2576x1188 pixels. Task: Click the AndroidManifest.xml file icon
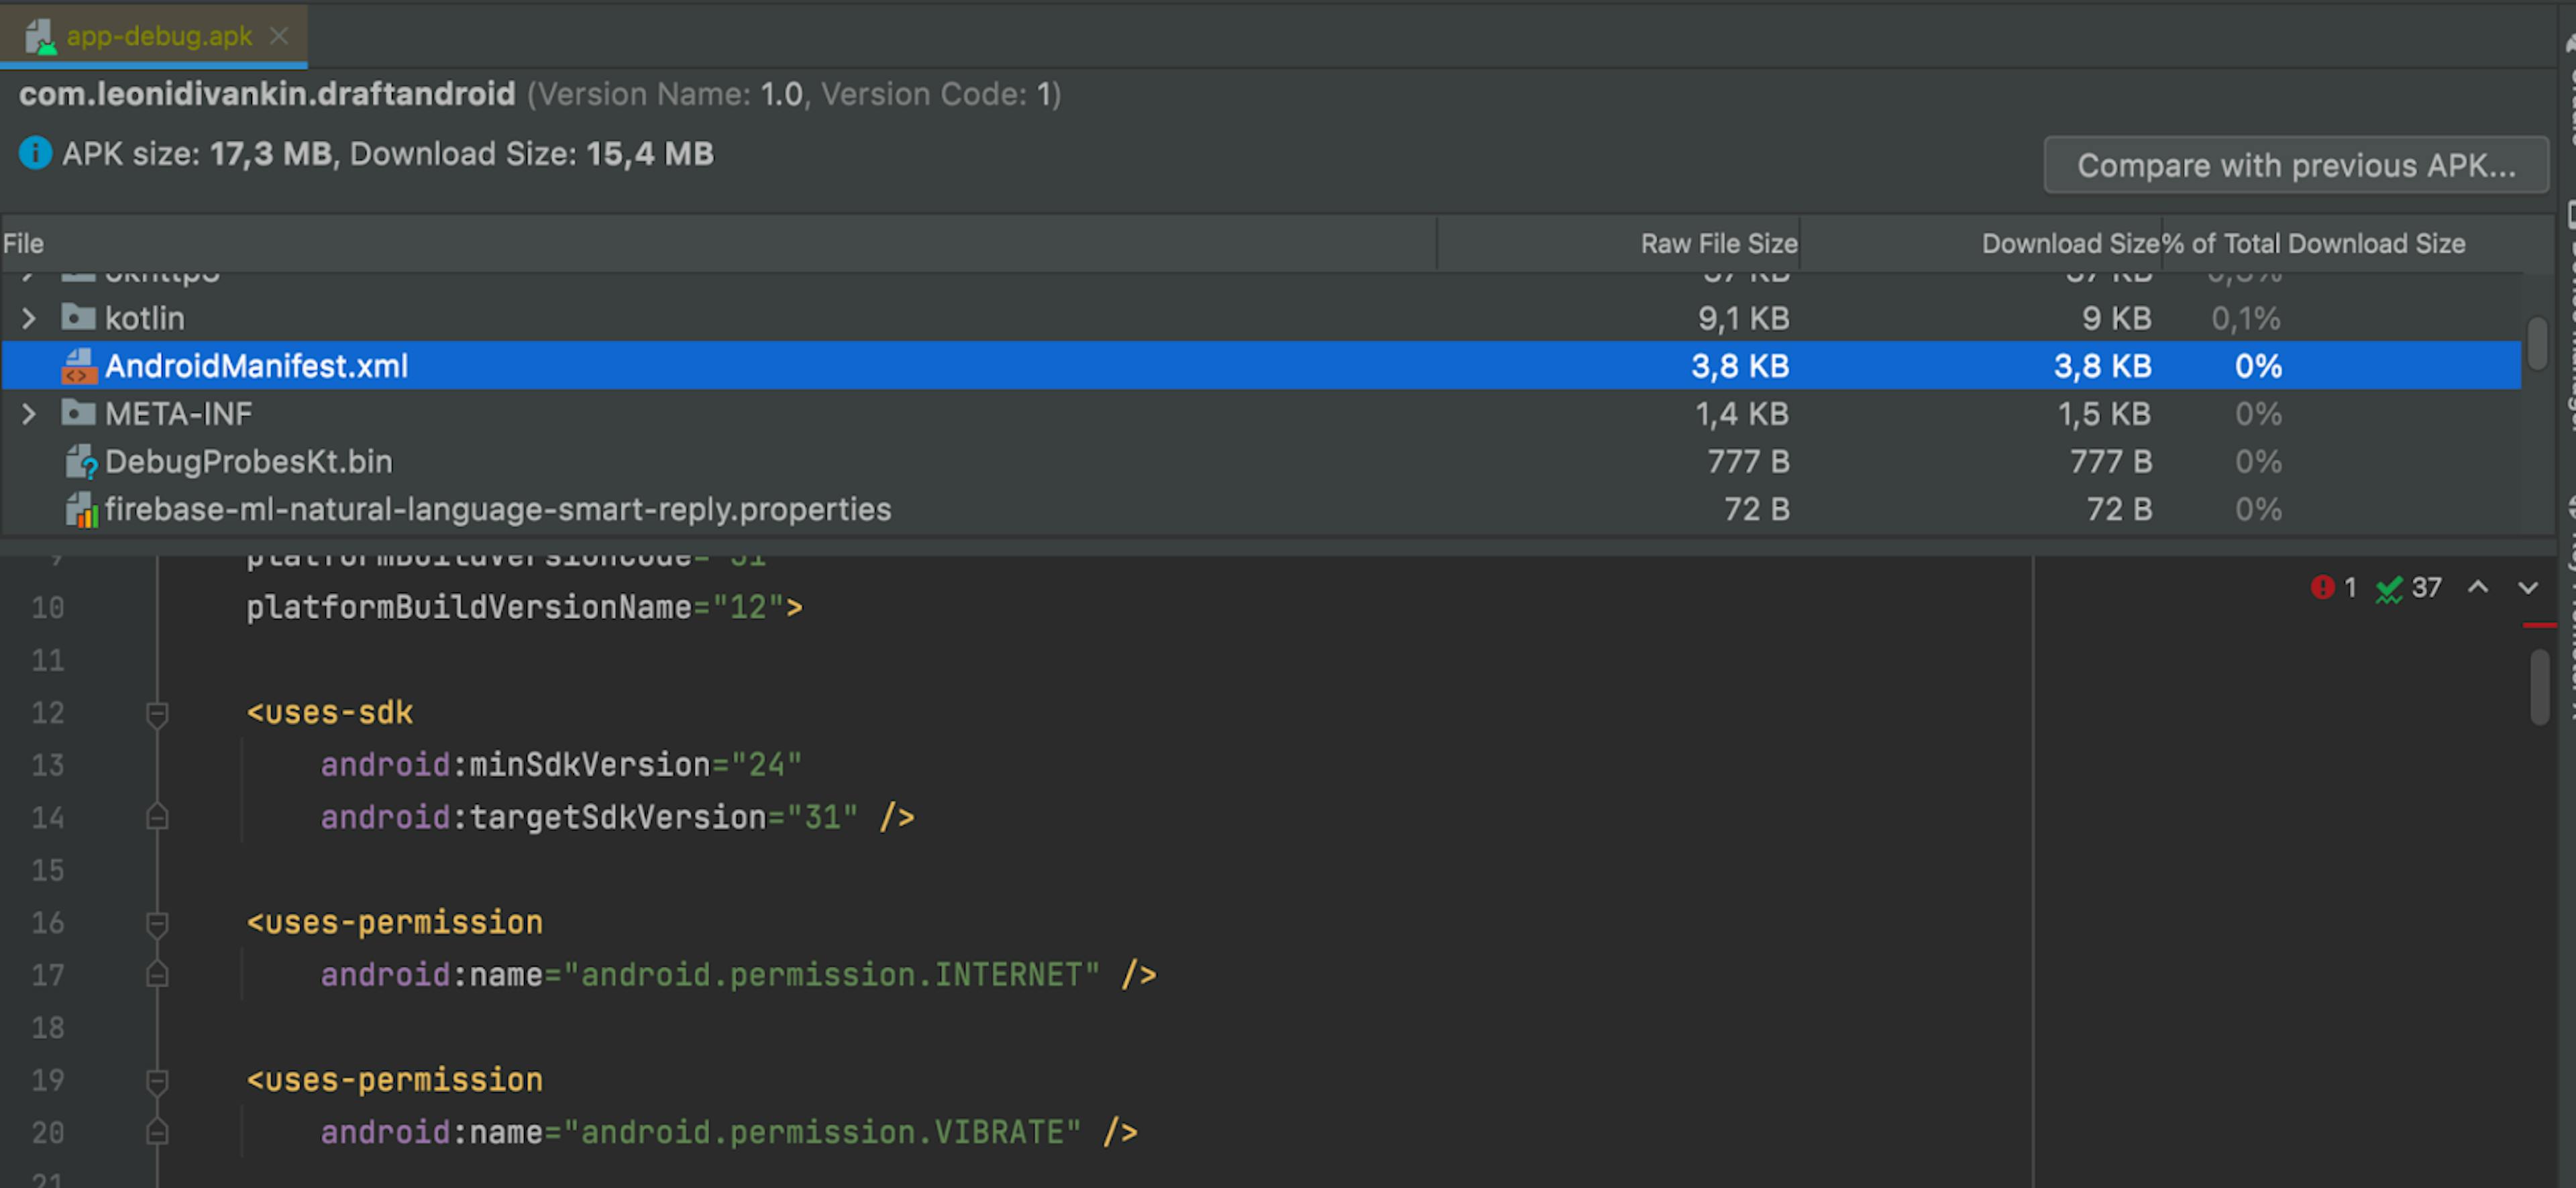click(79, 366)
